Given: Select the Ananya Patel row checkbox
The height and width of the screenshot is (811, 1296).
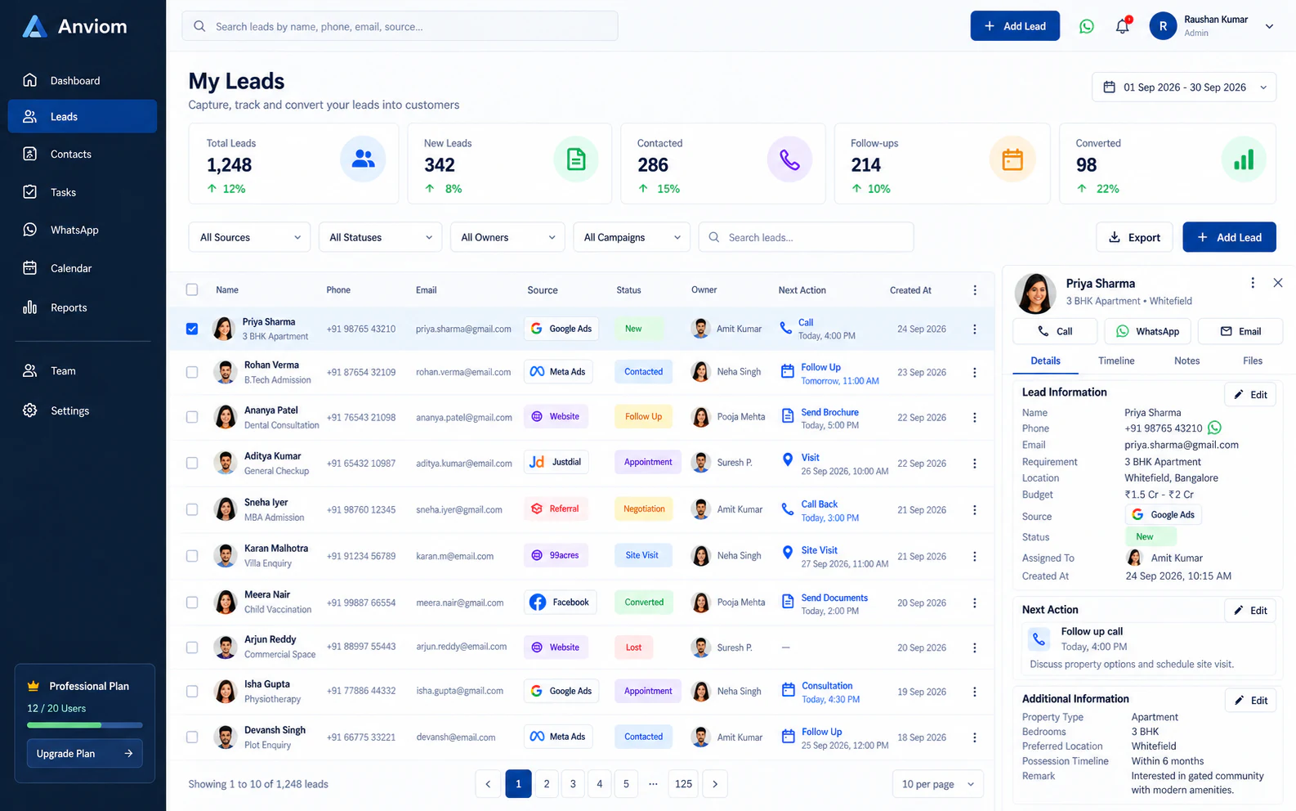Looking at the screenshot, I should point(192,417).
